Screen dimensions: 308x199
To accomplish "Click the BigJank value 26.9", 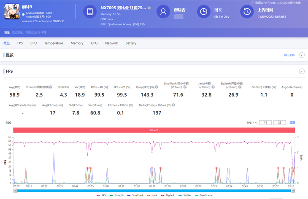I will click(233, 95).
